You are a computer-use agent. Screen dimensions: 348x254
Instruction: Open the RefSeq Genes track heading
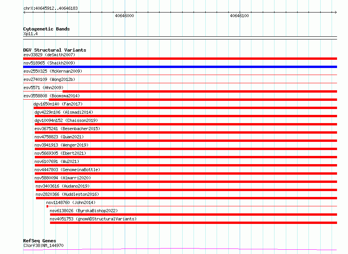(x=39, y=241)
